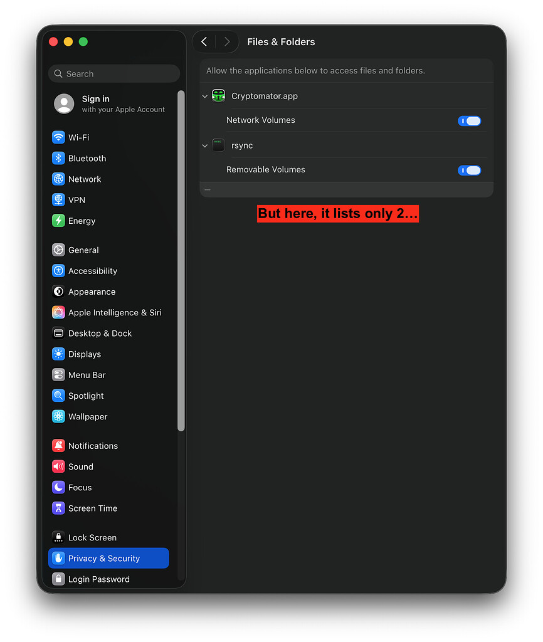This screenshot has height=642, width=543.
Task: Click the Network globe icon
Action: coord(58,179)
